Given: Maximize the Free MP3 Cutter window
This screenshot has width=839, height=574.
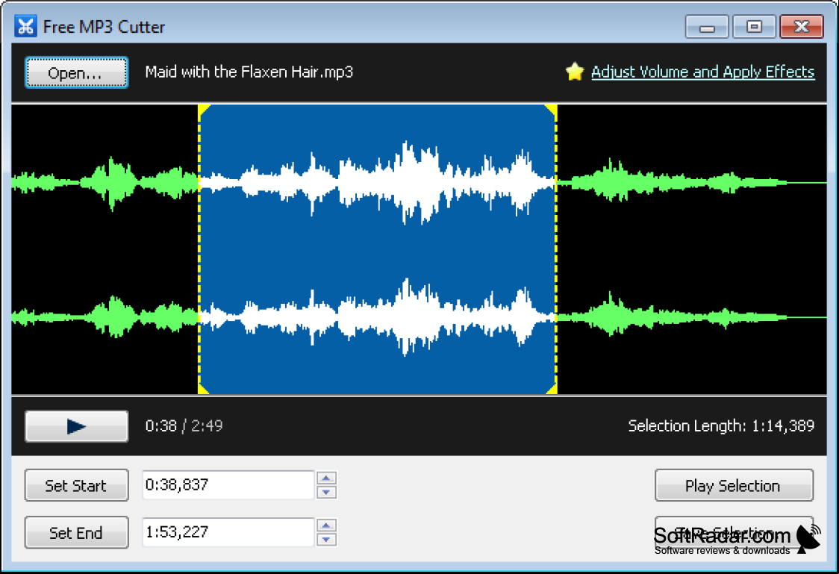Looking at the screenshot, I should 754,27.
